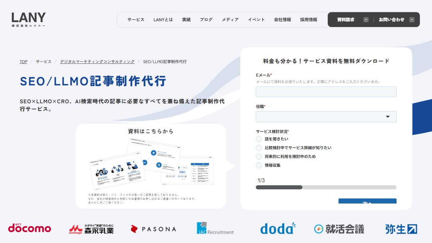
Task: Click the SEO/LLMO記事制作代行 breadcrumb text
Action: pyautogui.click(x=165, y=62)
